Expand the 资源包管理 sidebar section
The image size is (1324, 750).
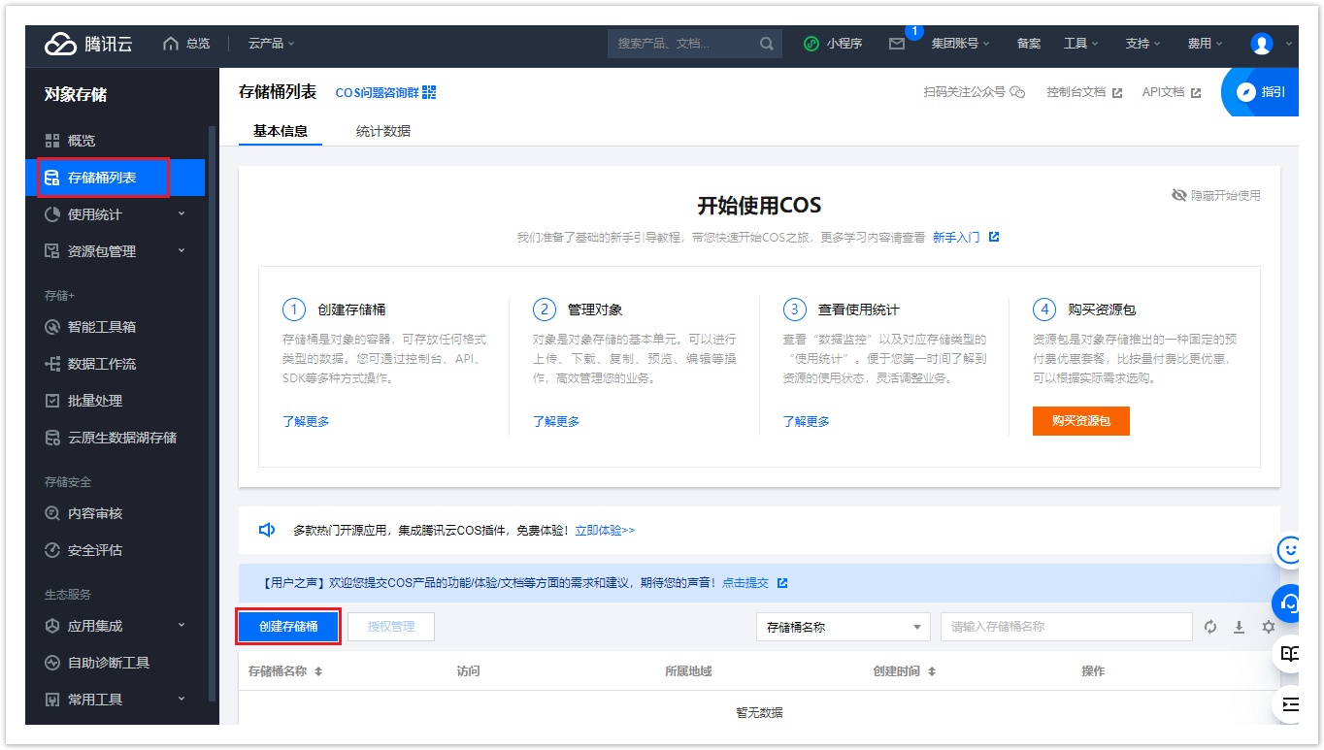coord(115,251)
